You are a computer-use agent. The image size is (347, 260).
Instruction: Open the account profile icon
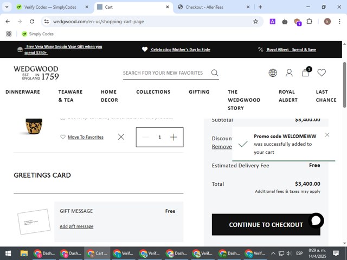[x=289, y=73]
